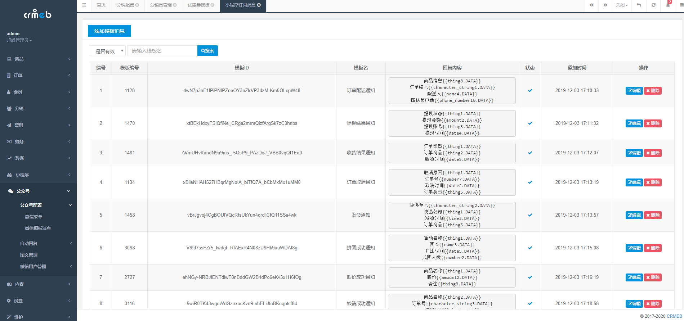Viewport: 684px width, 321px height.
Task: Click the status checkmark for 订单配送通知 row
Action: point(530,91)
